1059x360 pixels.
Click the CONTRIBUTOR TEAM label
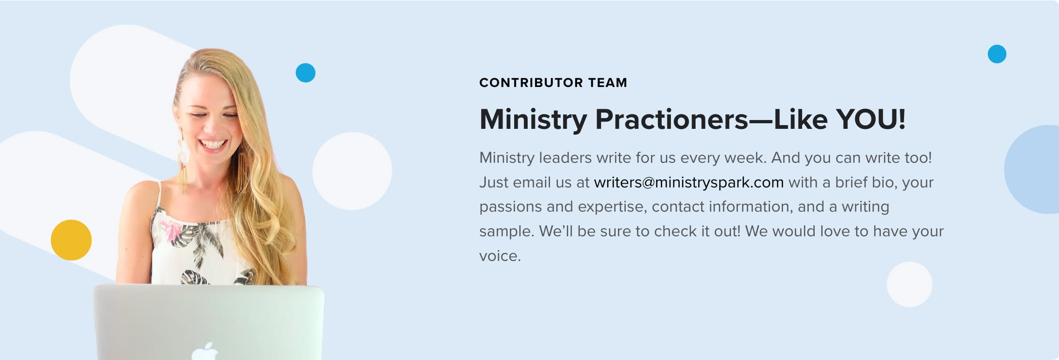click(553, 83)
